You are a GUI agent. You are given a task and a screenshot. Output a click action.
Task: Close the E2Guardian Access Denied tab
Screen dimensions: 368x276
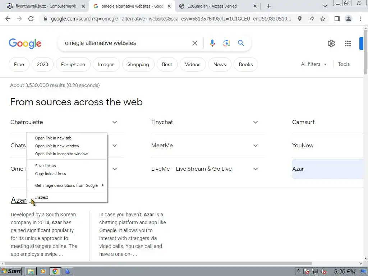(255, 6)
